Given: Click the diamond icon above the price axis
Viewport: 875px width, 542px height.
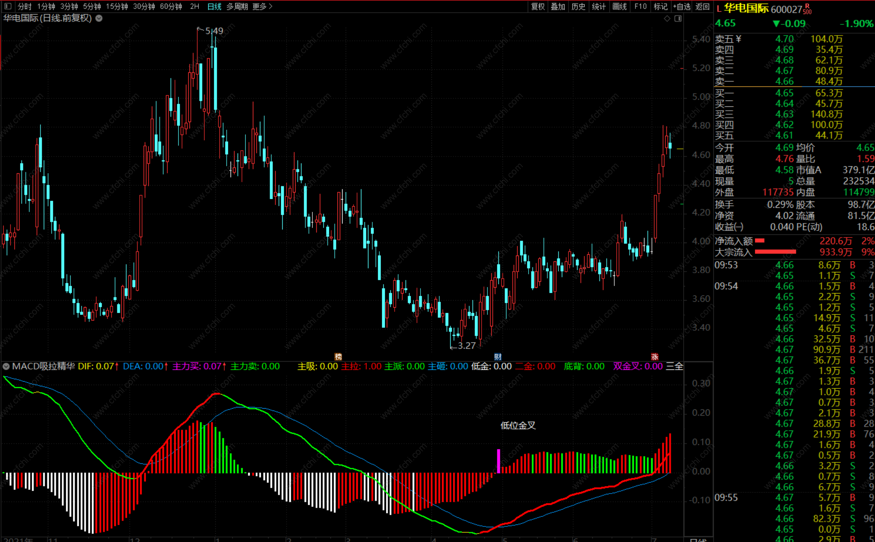Looking at the screenshot, I should pyautogui.click(x=667, y=18).
